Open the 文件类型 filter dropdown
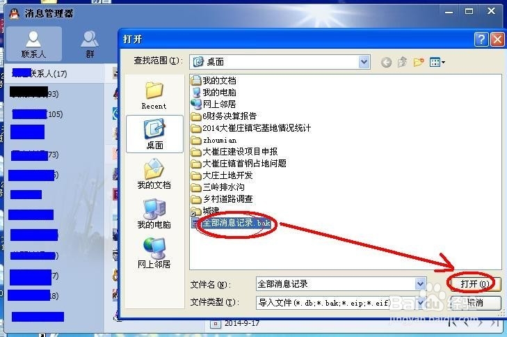 (421, 303)
